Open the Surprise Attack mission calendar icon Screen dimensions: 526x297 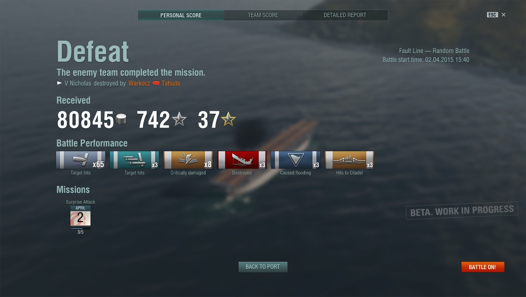point(80,216)
